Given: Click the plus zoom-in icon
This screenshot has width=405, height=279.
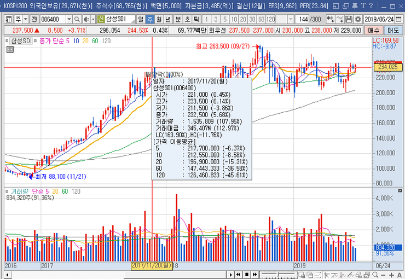Looking at the screenshot, I should (x=391, y=275).
